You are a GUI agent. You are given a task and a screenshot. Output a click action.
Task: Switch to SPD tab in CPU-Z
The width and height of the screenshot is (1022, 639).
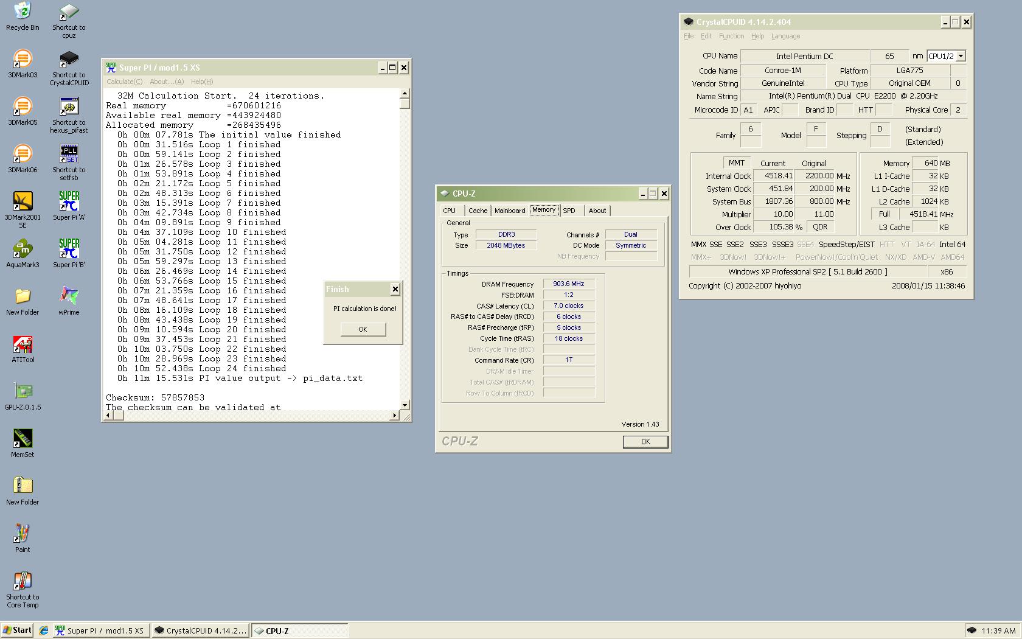571,211
